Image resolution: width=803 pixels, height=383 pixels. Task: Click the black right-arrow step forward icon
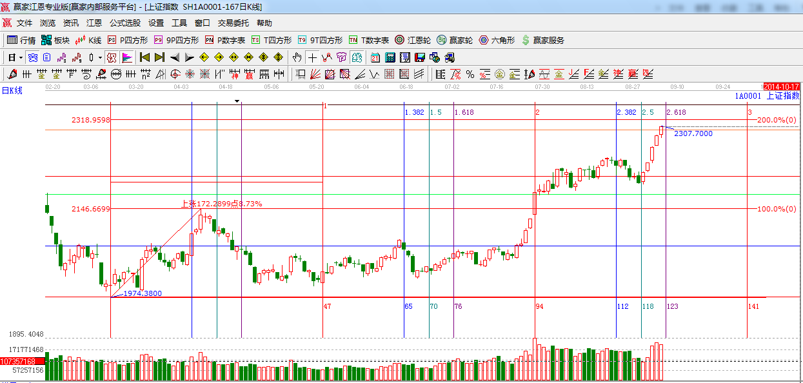click(190, 57)
